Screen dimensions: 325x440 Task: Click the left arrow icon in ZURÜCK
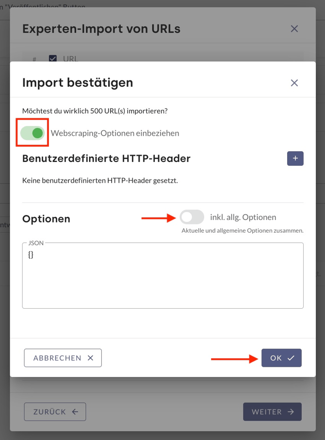75,412
